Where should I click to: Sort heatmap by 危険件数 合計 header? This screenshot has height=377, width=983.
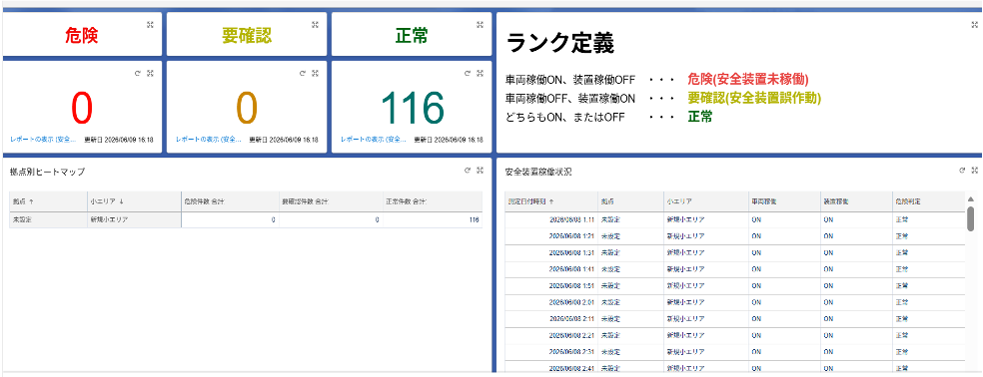tap(230, 201)
